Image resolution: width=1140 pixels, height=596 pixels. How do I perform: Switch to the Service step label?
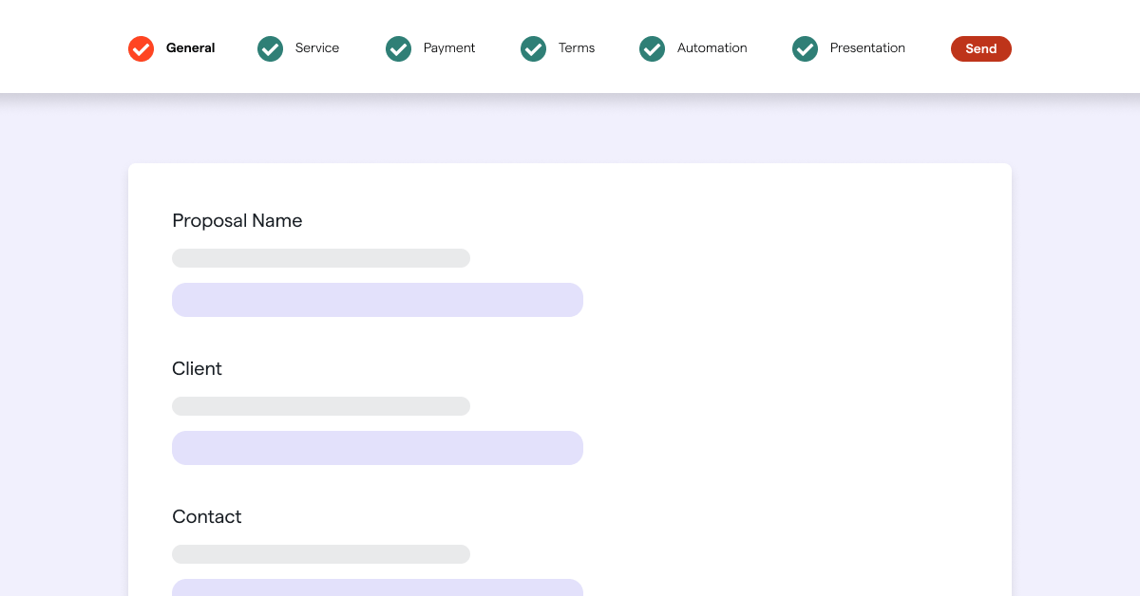(x=316, y=48)
